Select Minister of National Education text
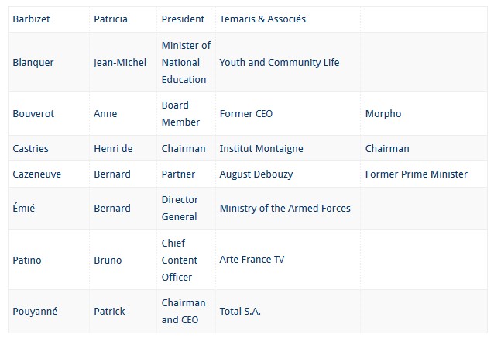Image resolution: width=494 pixels, height=338 pixels. click(186, 63)
